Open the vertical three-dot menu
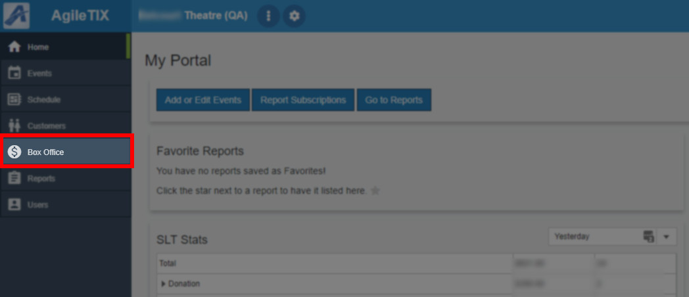 268,16
